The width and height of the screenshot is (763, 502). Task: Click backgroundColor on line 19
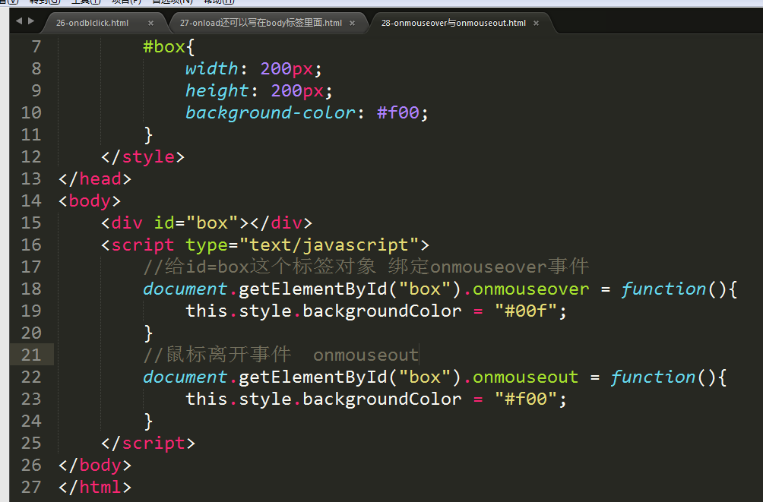(x=382, y=311)
